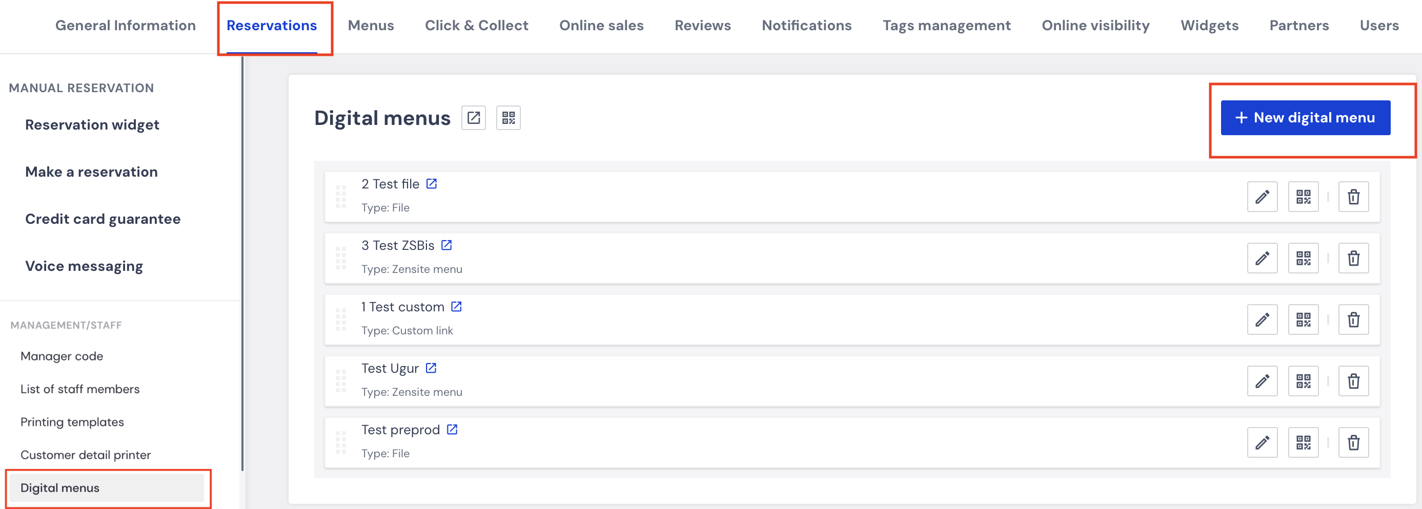The width and height of the screenshot is (1422, 509).
Task: Grab the drag handle of 3 Test ZSBis
Action: click(x=340, y=258)
